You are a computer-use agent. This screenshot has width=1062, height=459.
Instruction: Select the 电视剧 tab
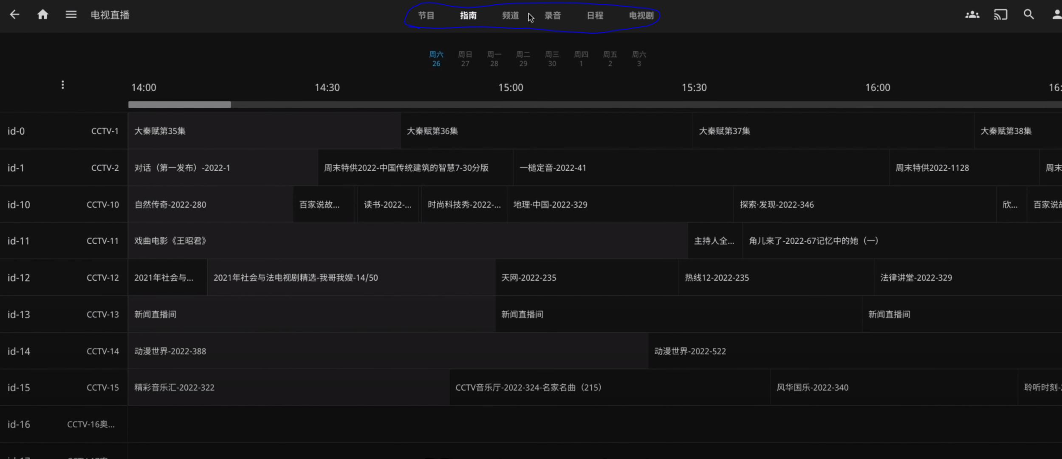[641, 16]
